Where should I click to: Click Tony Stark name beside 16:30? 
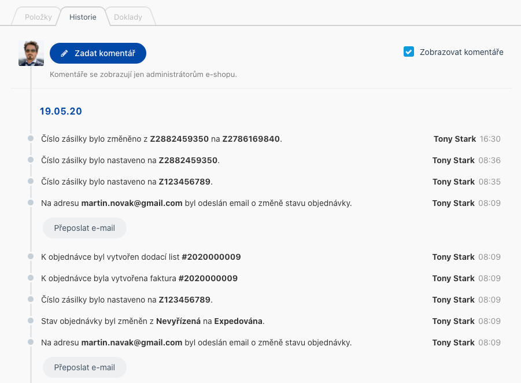point(455,139)
